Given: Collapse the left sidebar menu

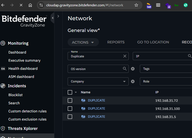Looking at the screenshot, I should 53,18.
